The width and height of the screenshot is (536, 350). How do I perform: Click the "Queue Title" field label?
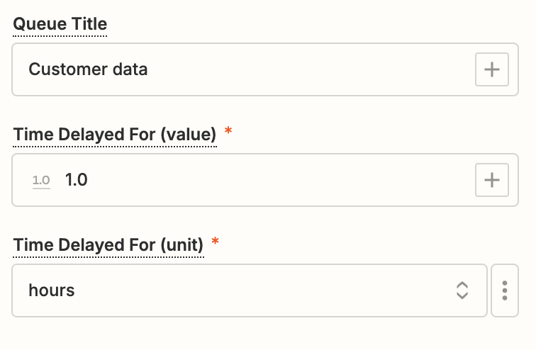[x=60, y=25]
